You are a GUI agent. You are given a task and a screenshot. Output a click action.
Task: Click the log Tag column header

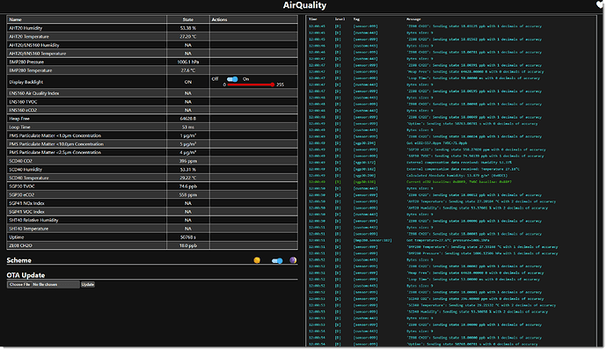[x=356, y=19]
